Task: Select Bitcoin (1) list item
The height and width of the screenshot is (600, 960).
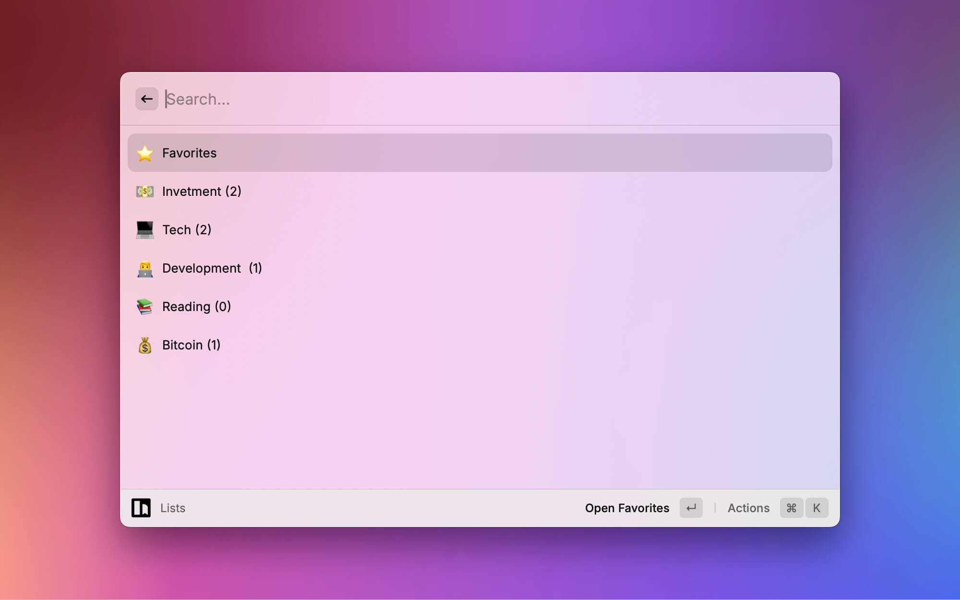Action: pyautogui.click(x=191, y=345)
